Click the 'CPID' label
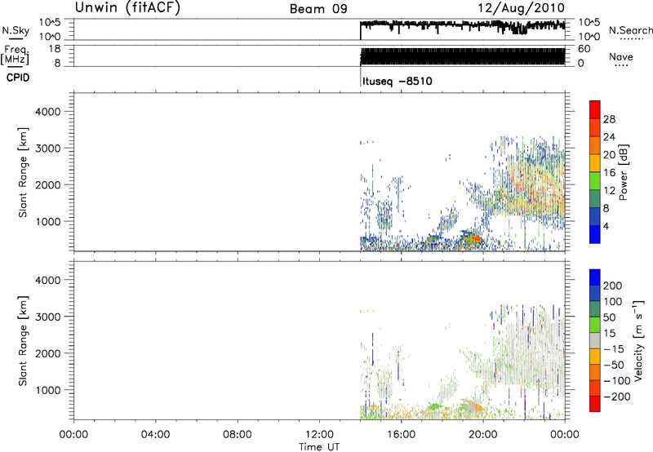 point(18,78)
